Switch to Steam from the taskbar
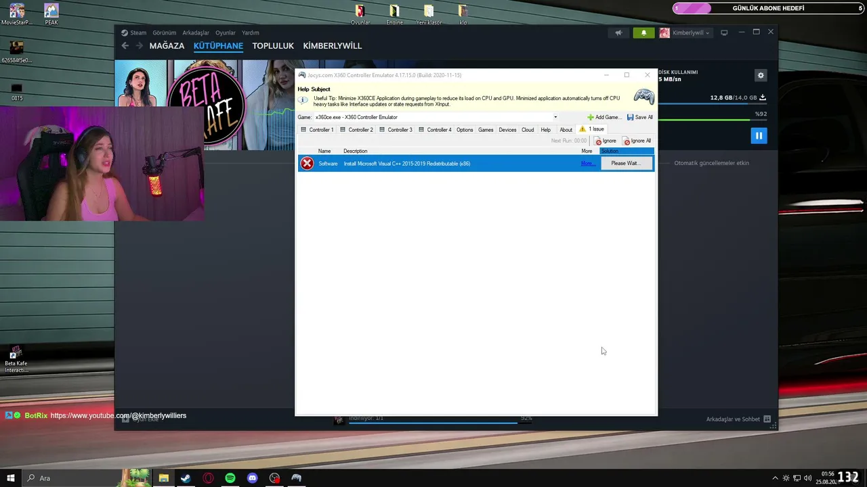 186,478
